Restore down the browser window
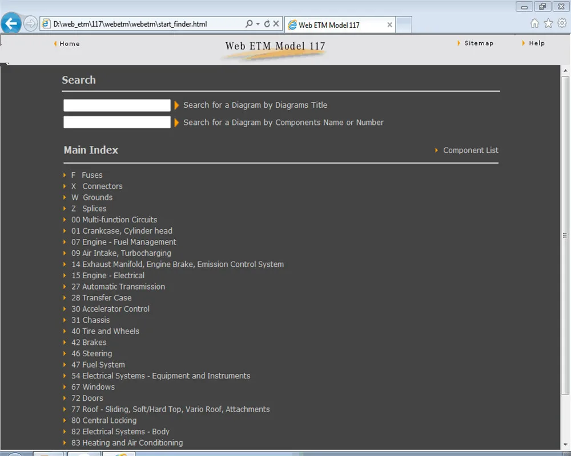Image resolution: width=571 pixels, height=456 pixels. click(x=542, y=6)
